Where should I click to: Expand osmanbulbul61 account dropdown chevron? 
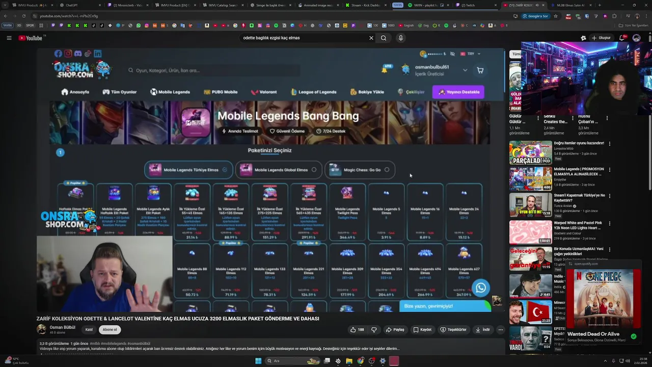(465, 70)
